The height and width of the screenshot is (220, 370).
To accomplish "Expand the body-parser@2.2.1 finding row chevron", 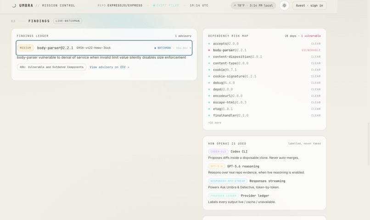I will 190,48.
